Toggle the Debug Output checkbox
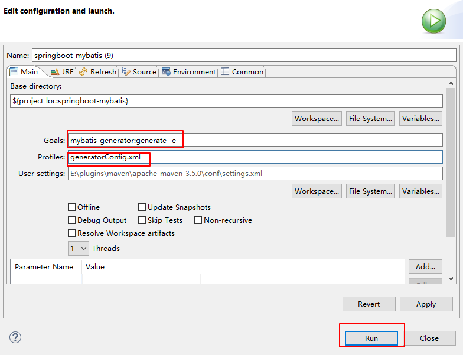 (72, 220)
